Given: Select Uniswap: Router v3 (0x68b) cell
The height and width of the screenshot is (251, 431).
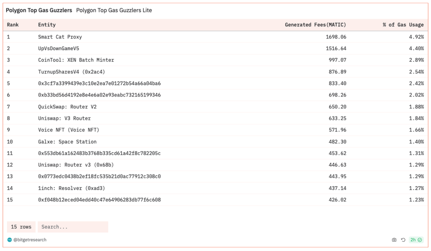Looking at the screenshot, I should (x=76, y=165).
